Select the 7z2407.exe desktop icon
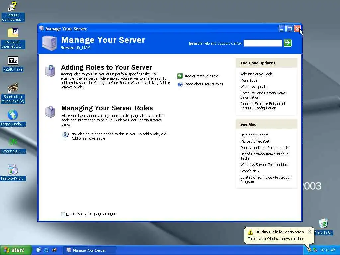This screenshot has width=340, height=255. (13, 64)
